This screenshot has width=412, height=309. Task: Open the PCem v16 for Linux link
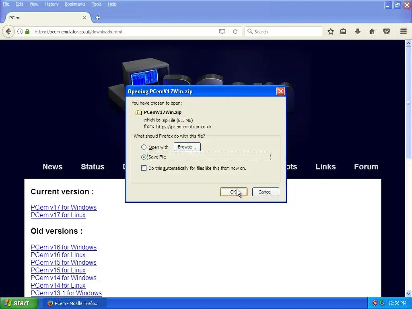(58, 255)
